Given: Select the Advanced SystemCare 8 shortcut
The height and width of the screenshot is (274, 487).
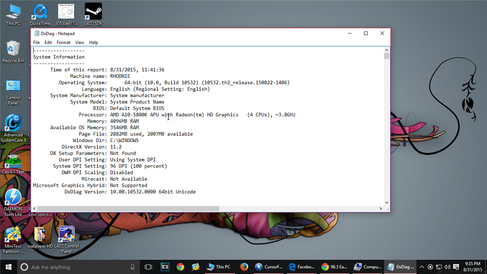Looking at the screenshot, I should [13, 129].
